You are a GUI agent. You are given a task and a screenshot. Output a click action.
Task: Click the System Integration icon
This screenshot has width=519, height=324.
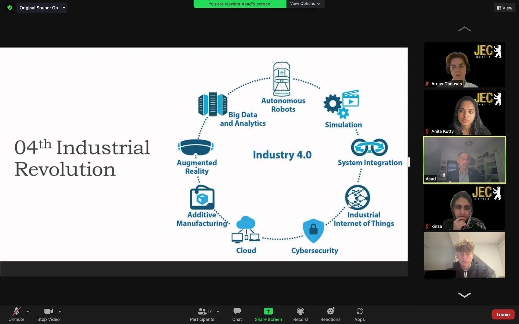[369, 147]
